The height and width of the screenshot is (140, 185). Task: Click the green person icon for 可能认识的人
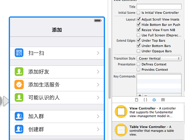coord(19,97)
